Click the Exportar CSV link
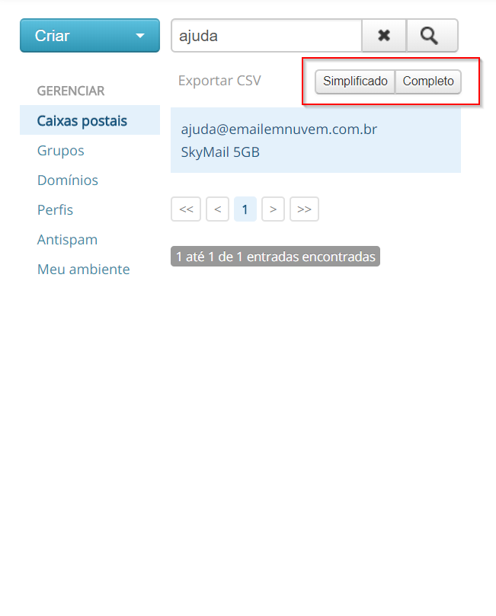This screenshot has height=616, width=496. point(219,81)
